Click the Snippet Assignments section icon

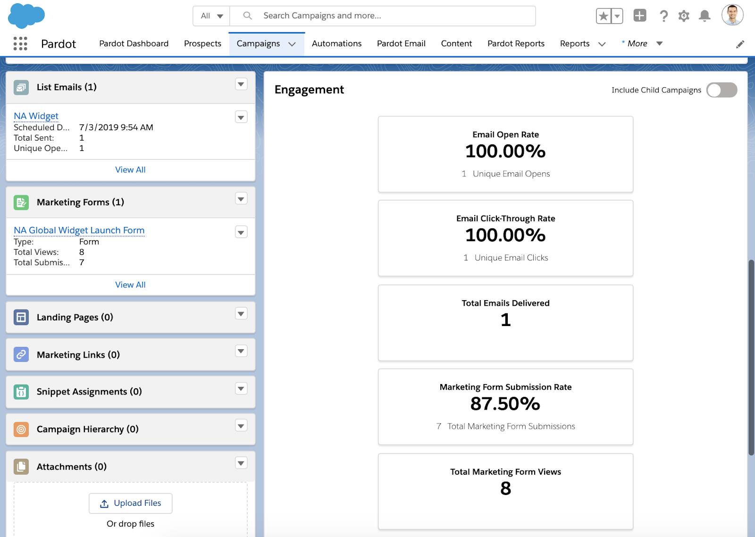21,392
